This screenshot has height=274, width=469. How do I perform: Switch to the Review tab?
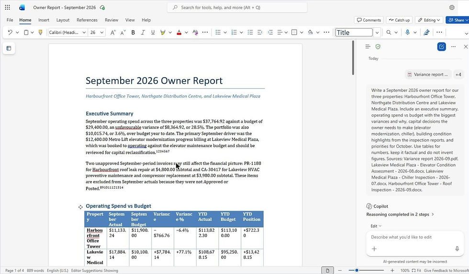[x=111, y=20]
